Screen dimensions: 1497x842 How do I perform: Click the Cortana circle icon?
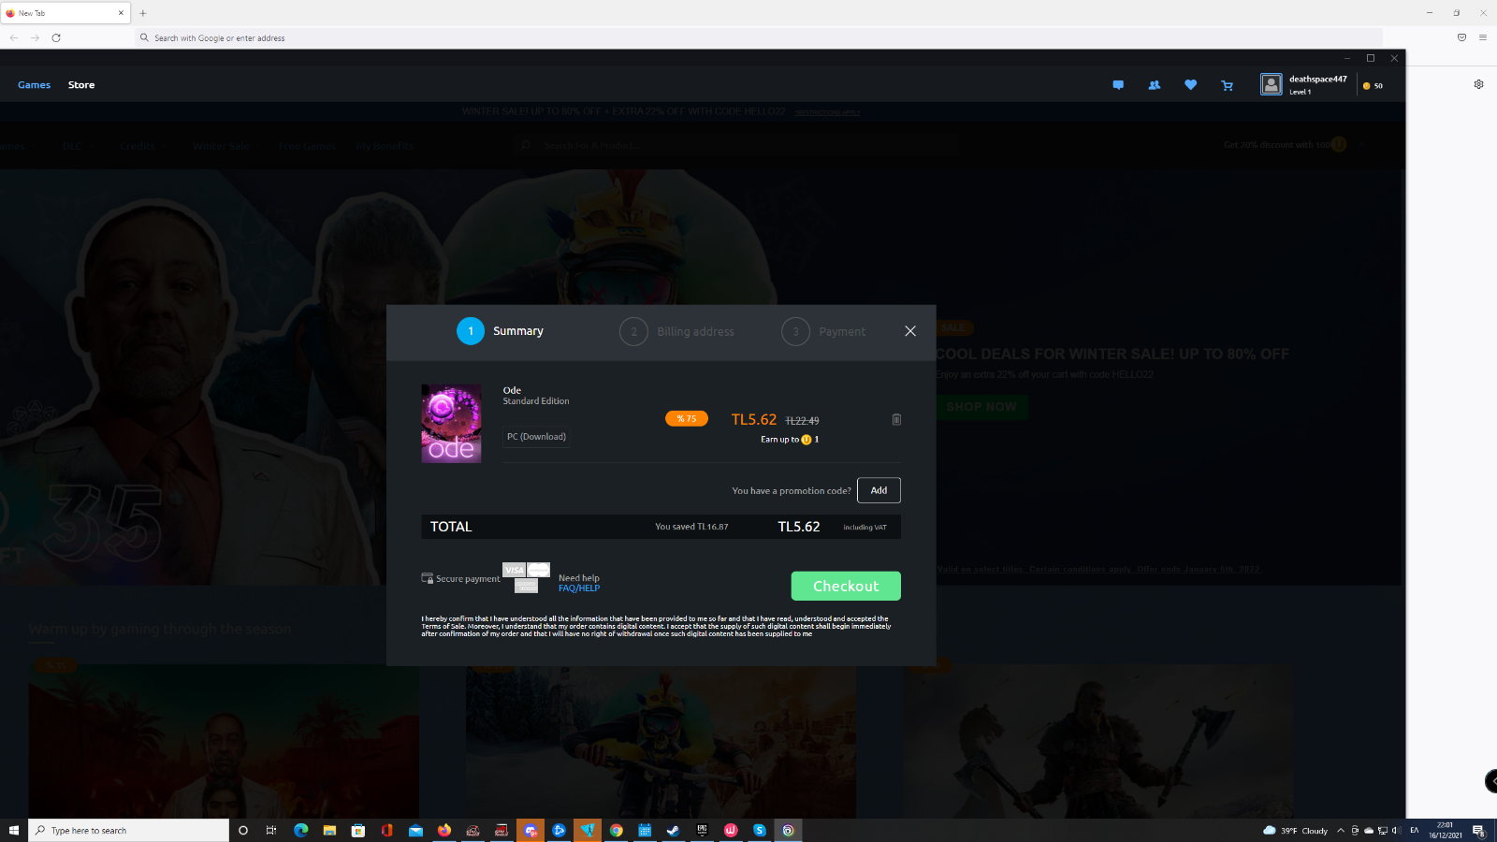243,830
